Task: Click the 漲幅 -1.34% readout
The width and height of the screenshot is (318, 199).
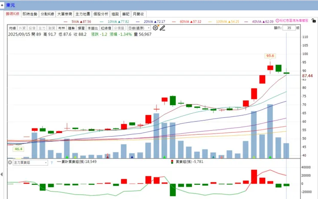Action: [x=121, y=34]
